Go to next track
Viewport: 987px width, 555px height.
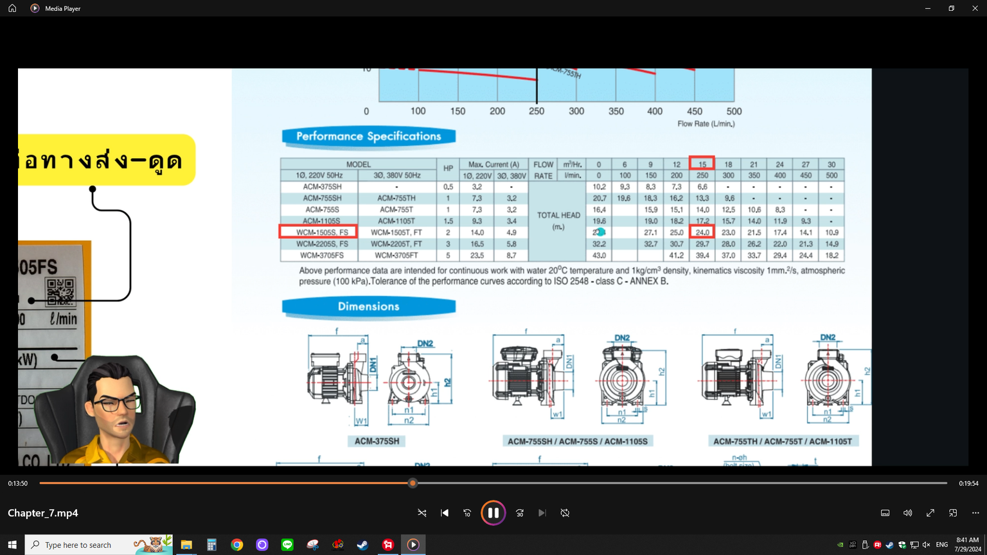point(542,513)
